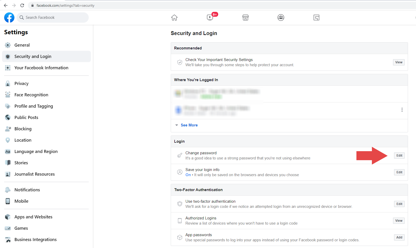The width and height of the screenshot is (416, 248).
Task: Click the browser back arrow
Action: pyautogui.click(x=6, y=5)
